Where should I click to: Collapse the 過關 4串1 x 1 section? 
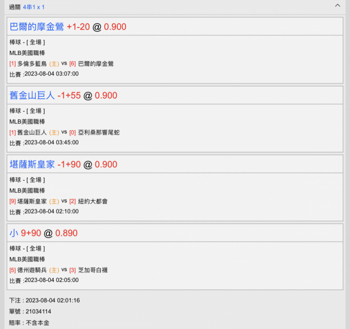[x=338, y=5]
